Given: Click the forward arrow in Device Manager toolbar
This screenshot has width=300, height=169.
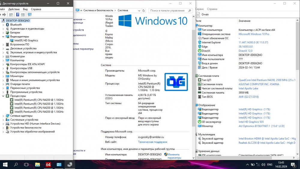Looking at the screenshot, I should pos(4,14).
